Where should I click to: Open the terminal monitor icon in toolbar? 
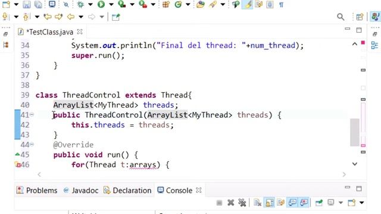[x=52, y=4]
